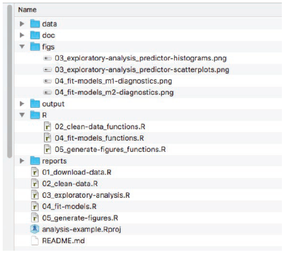Click the analysis-example.Rproj project icon
The image size is (284, 255).
[x=35, y=229]
